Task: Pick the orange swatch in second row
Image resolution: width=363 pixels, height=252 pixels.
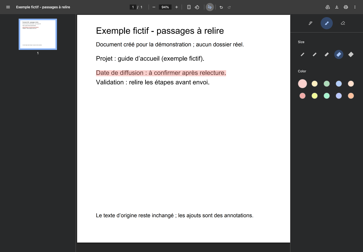Action: coord(351,96)
